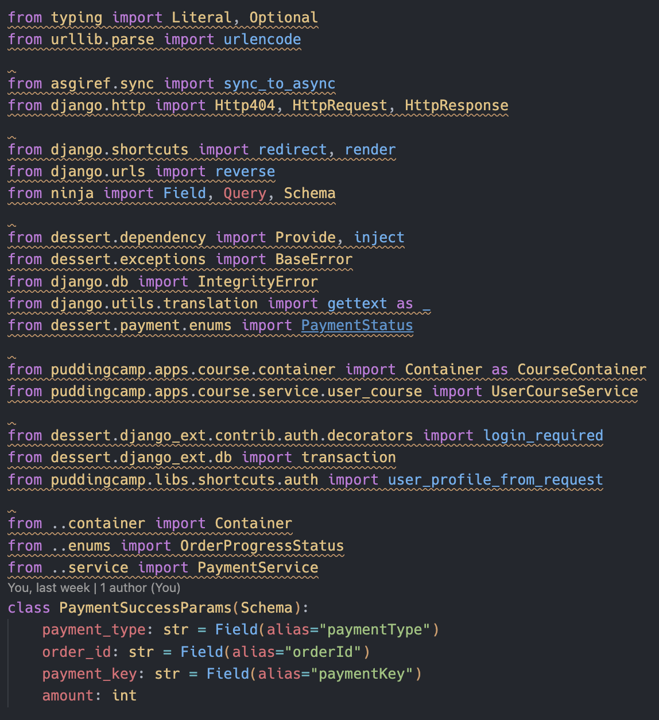659x720 pixels.
Task: Click user_profile_from_request import name
Action: (495, 480)
